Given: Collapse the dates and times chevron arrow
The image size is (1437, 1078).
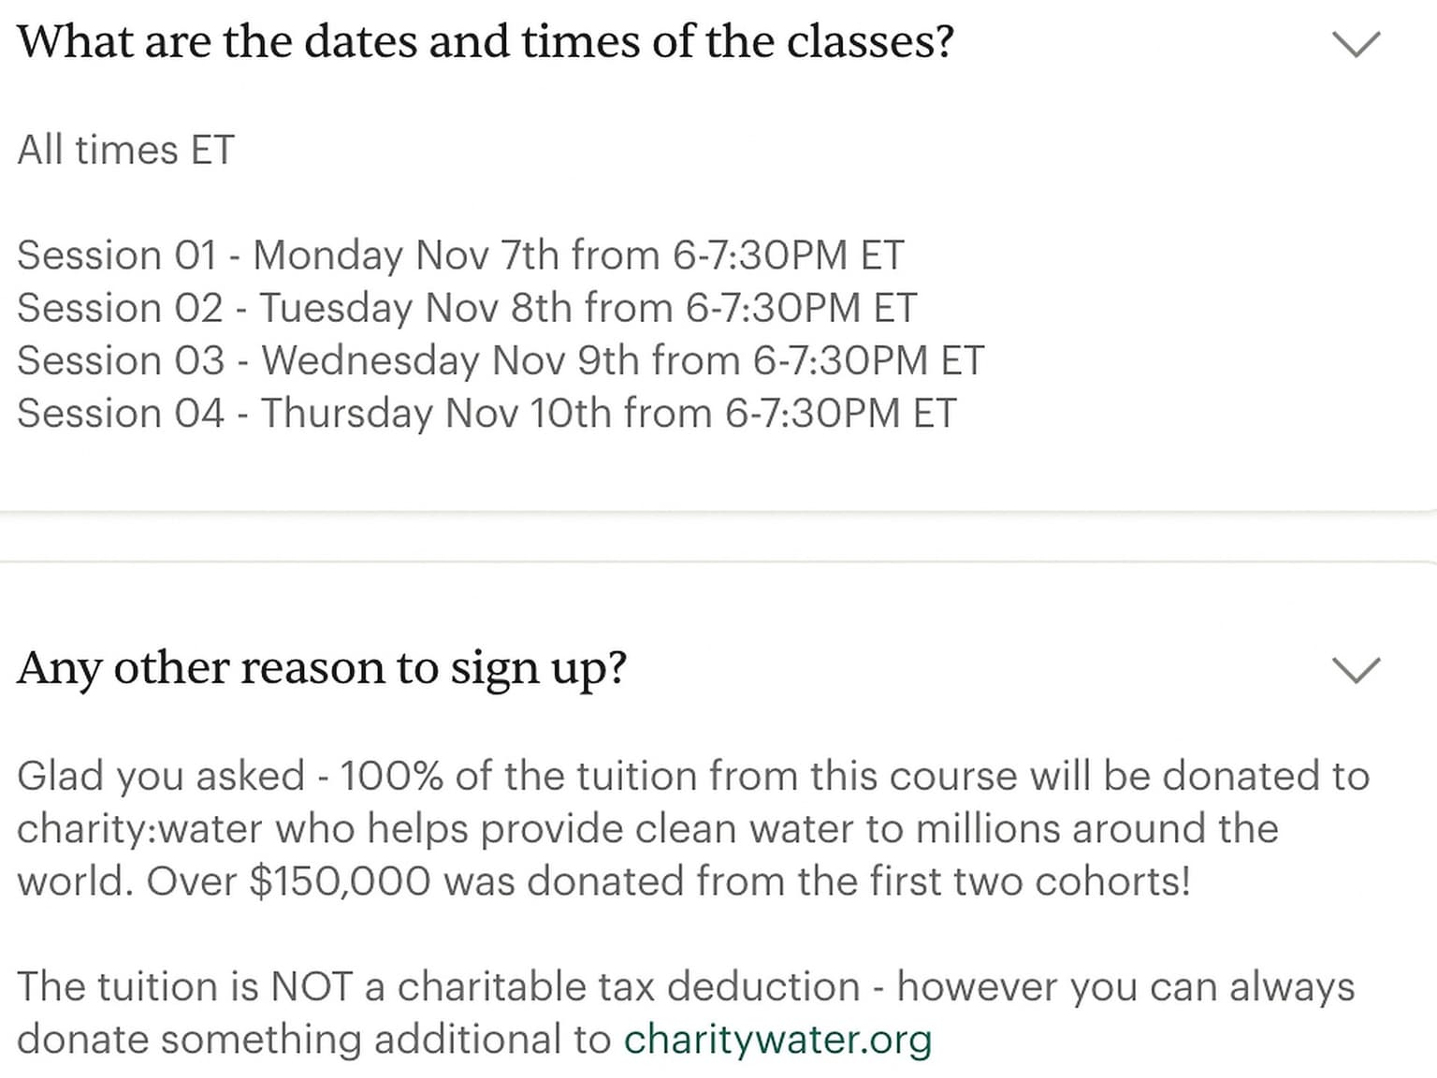Looking at the screenshot, I should 1356,44.
